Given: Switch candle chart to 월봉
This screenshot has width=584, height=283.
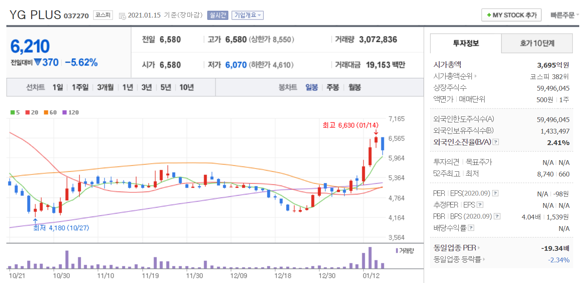Looking at the screenshot, I should [354, 87].
